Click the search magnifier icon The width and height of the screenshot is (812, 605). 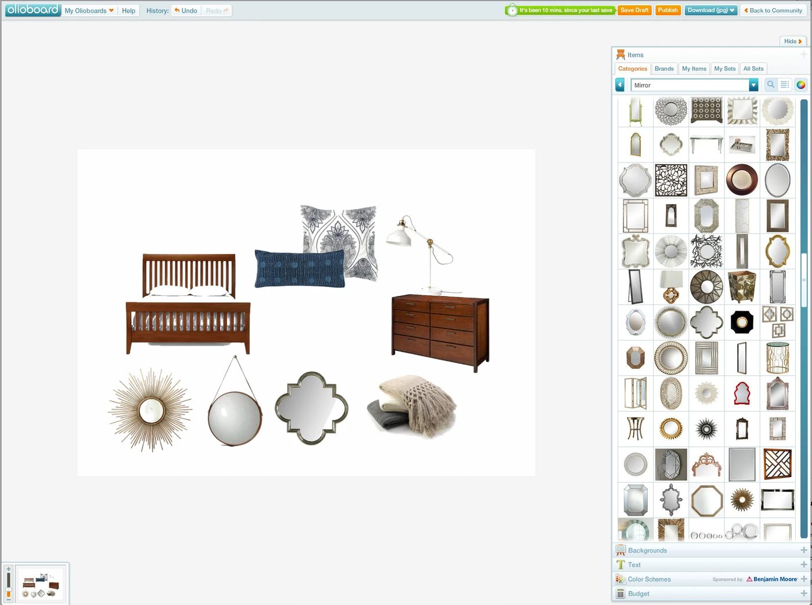point(771,85)
